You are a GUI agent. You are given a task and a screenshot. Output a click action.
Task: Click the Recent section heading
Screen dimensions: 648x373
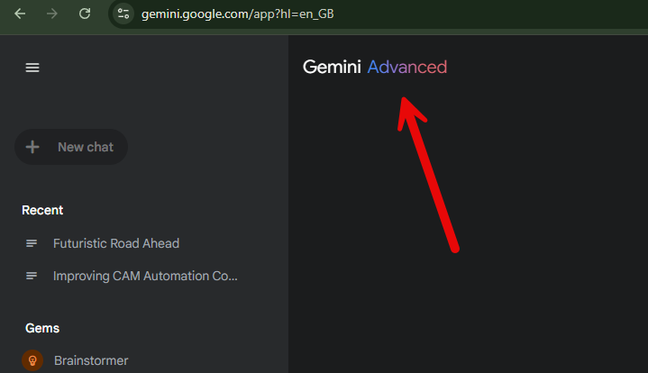(42, 210)
